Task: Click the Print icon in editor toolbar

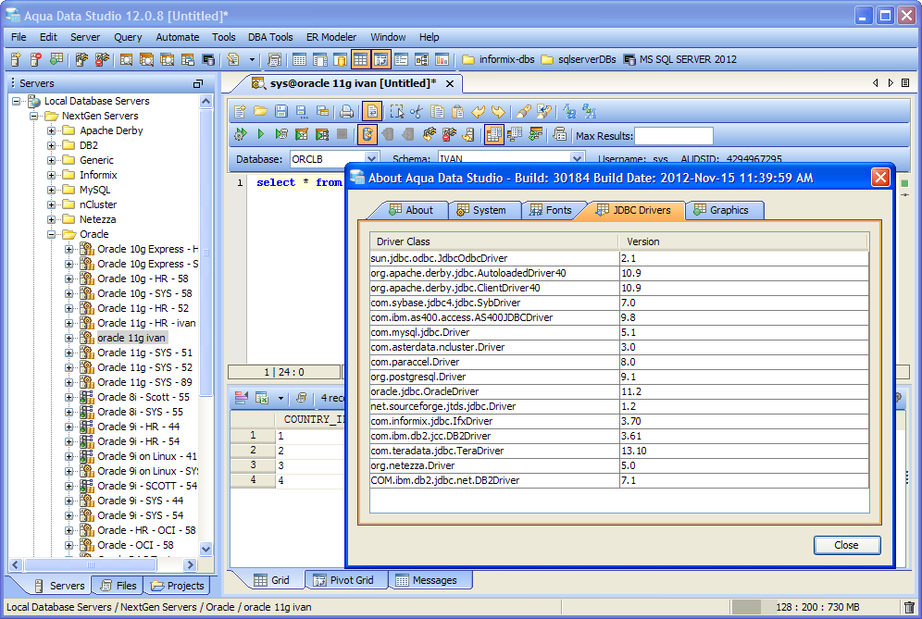Action: 346,111
